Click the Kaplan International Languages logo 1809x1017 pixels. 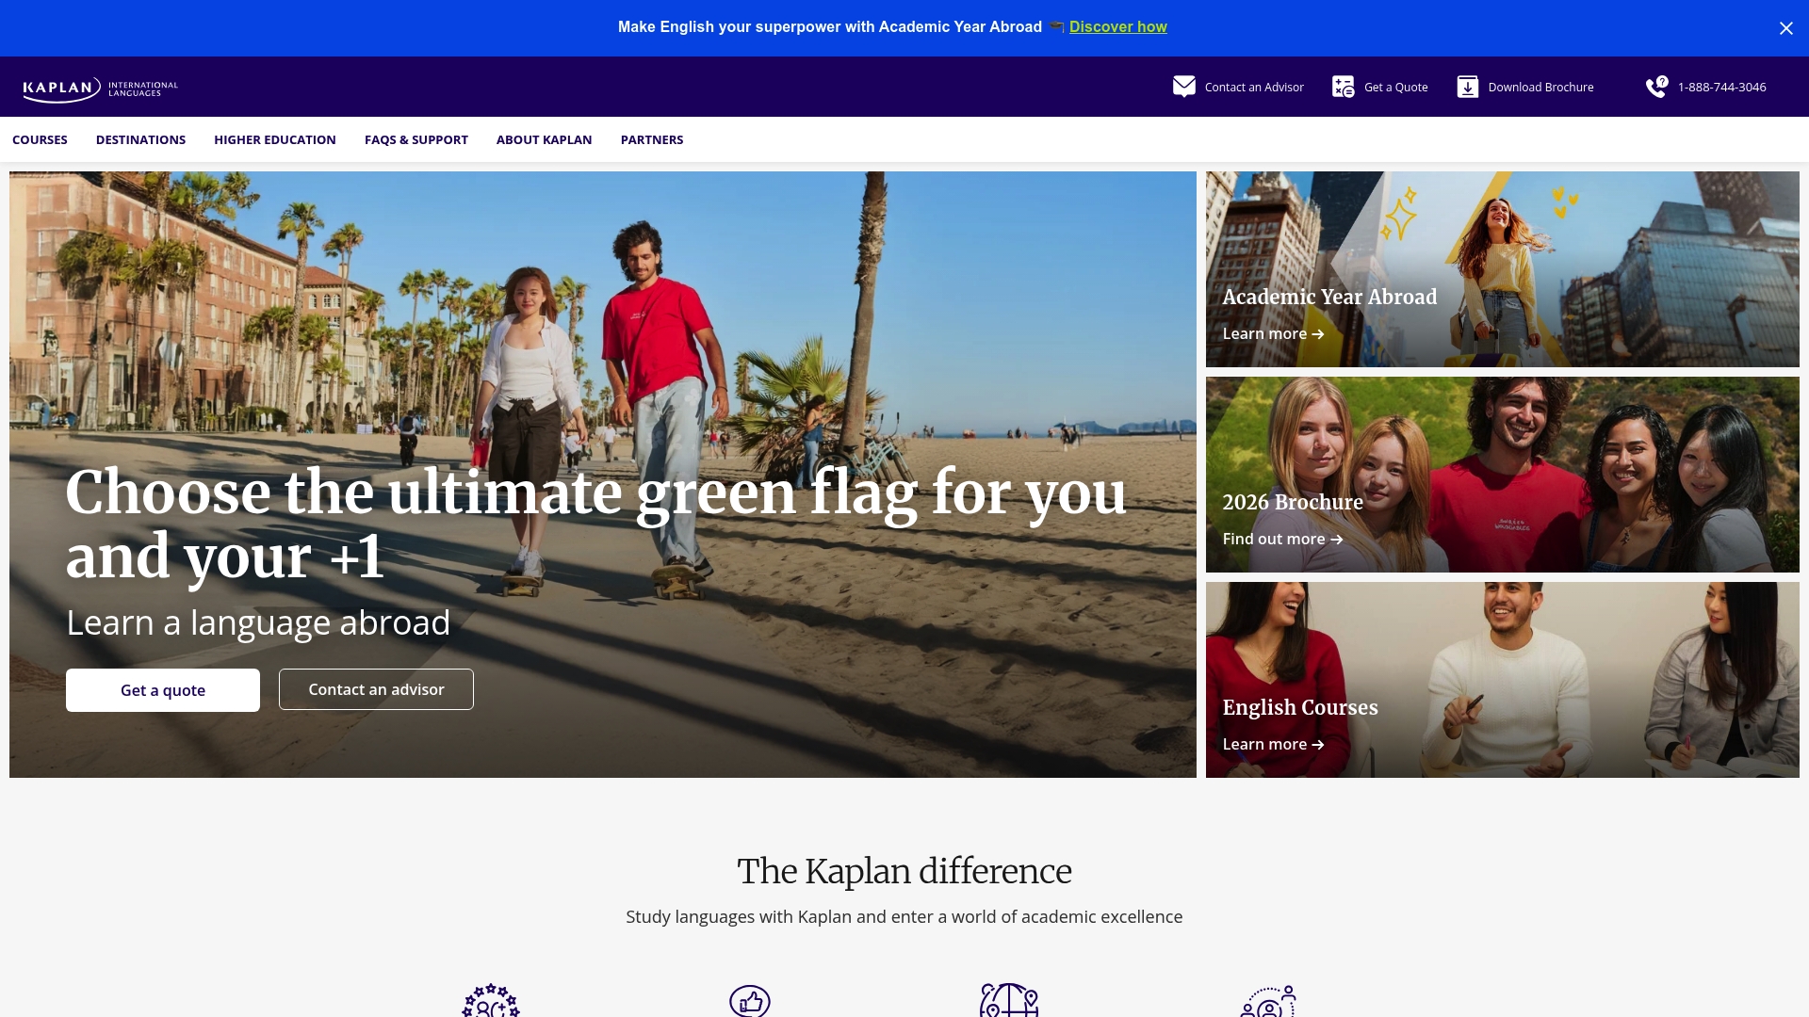pyautogui.click(x=101, y=89)
